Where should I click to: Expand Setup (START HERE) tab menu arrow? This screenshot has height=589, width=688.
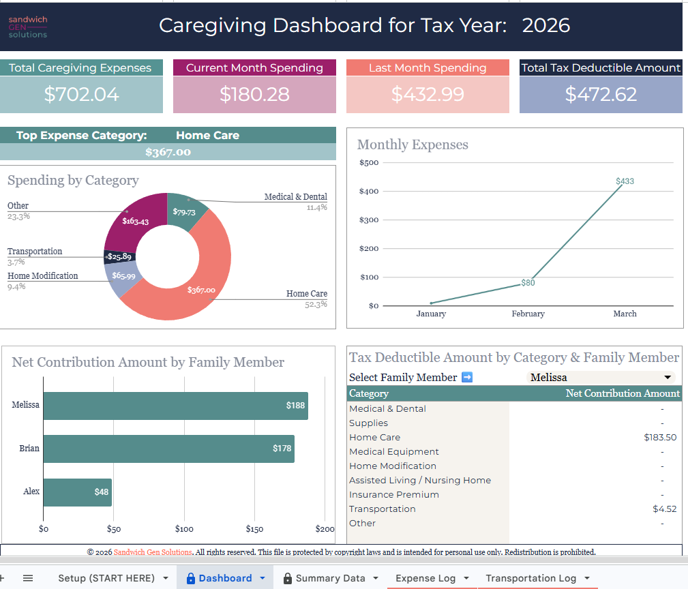tap(166, 578)
